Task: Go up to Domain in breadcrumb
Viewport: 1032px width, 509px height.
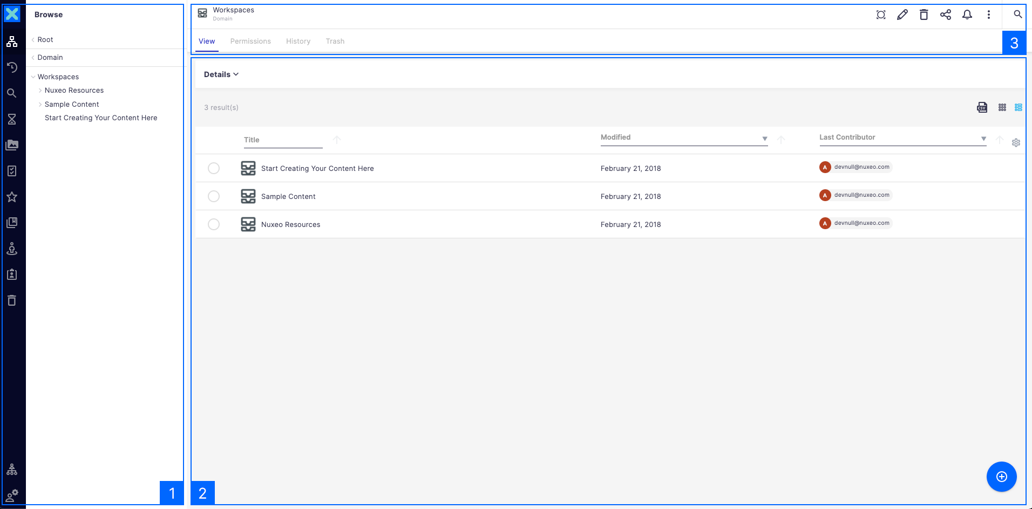Action: 50,57
